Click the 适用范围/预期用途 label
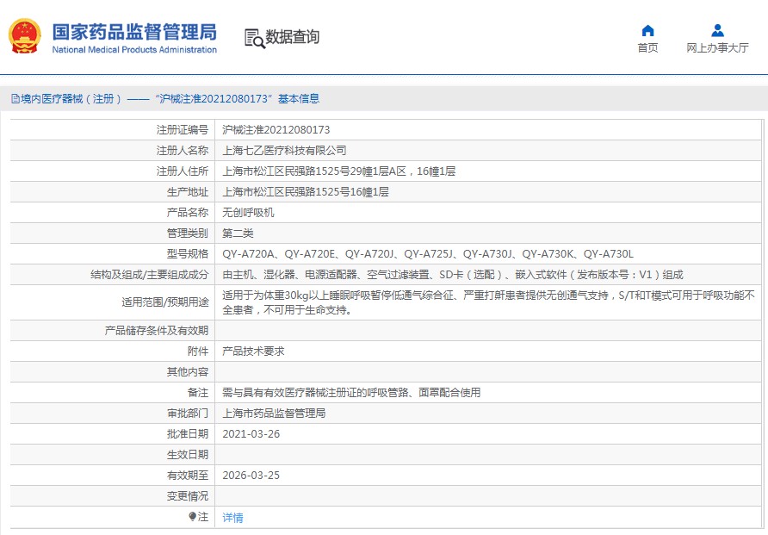 pos(165,302)
